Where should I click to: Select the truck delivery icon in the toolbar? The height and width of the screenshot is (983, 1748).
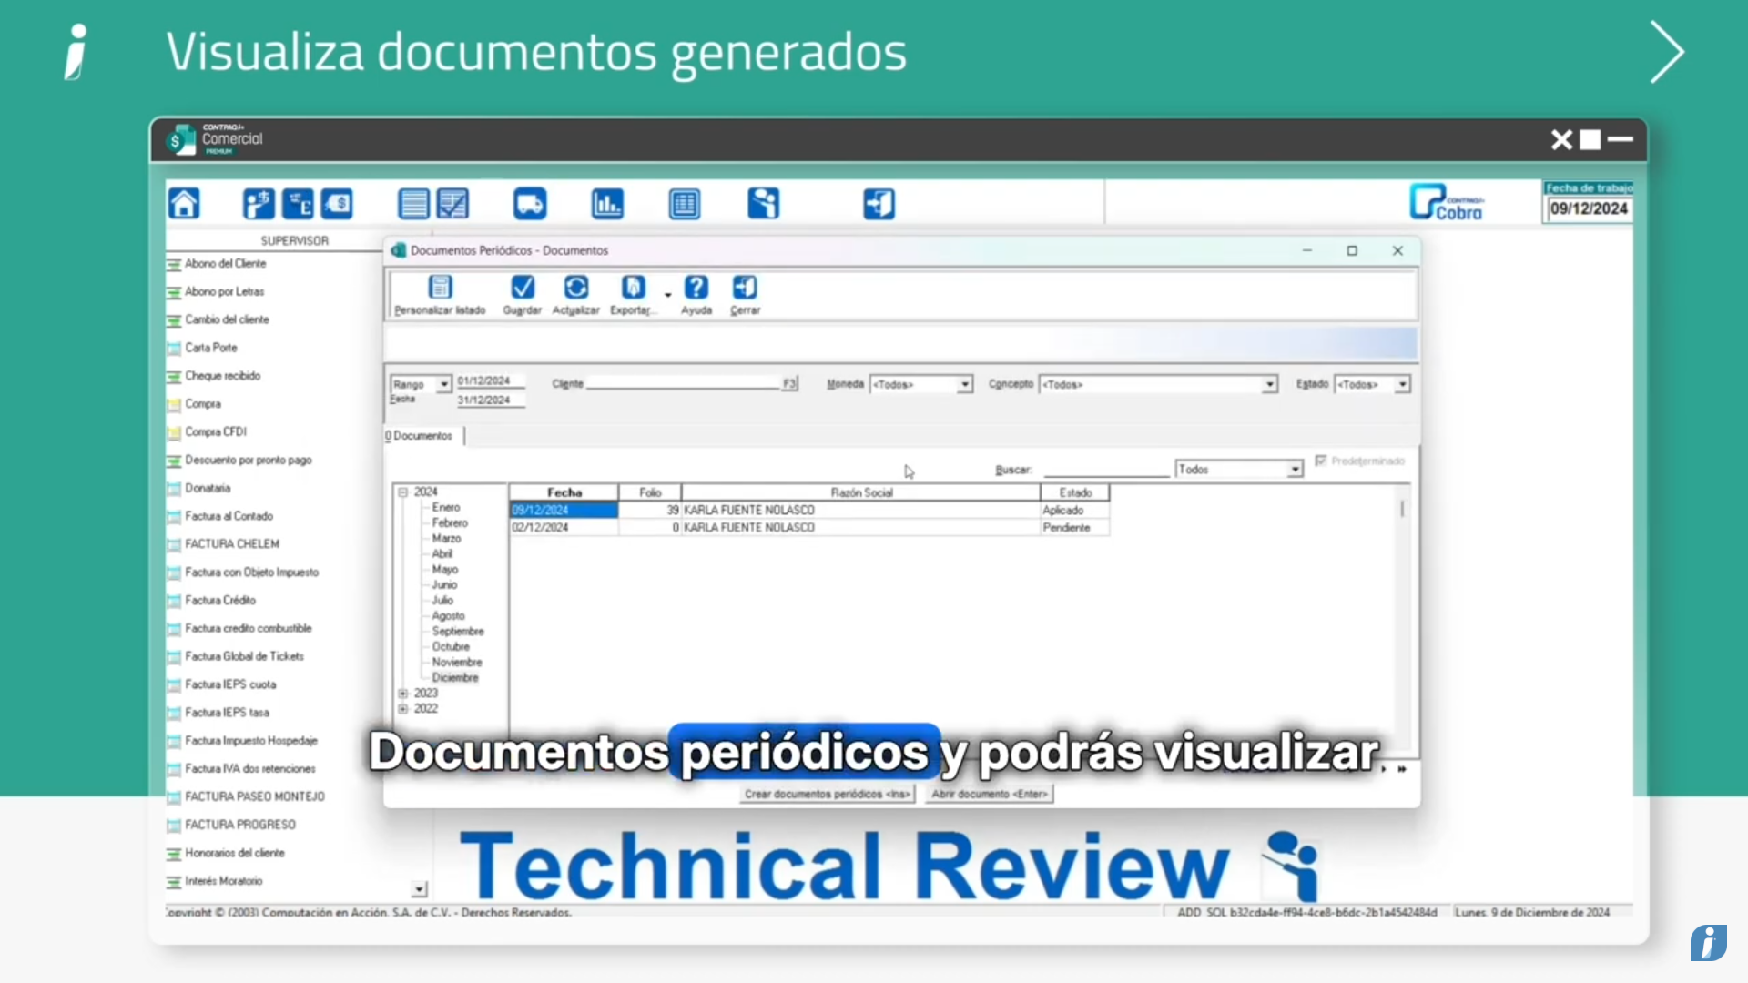tap(530, 203)
